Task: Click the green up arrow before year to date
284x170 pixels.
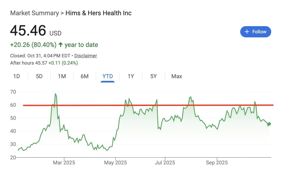Action: tap(61, 45)
